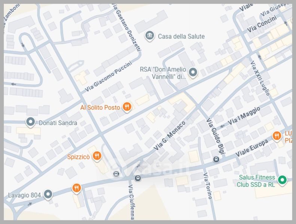
Task: Click the Viale Europa road label
Action: coord(251,149)
